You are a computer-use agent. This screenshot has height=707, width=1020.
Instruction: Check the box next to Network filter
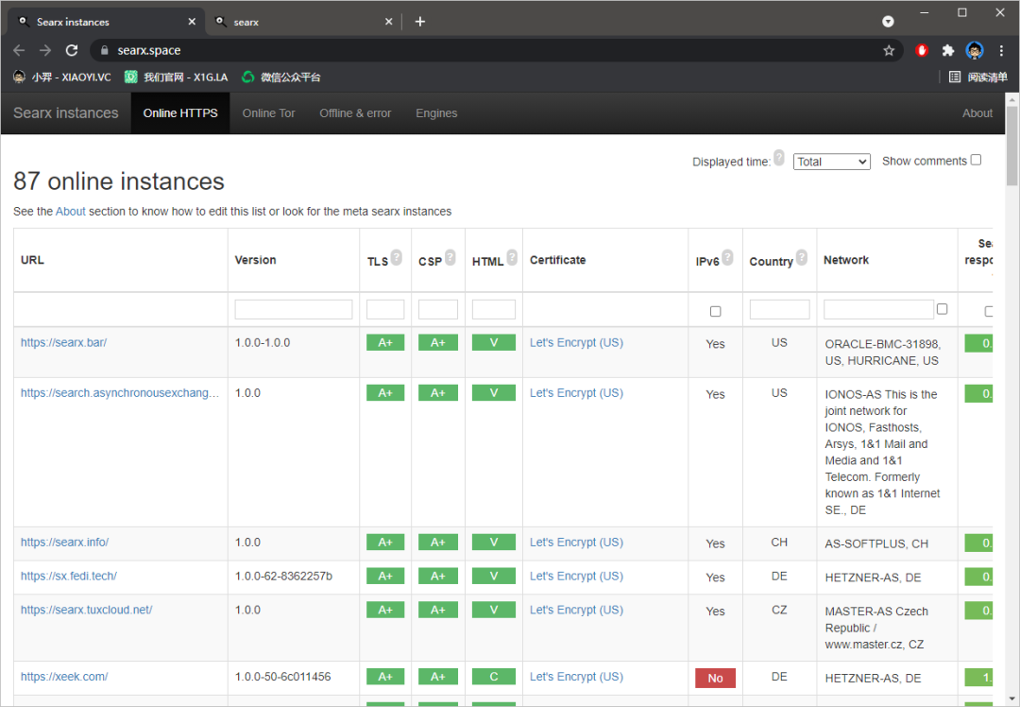[x=942, y=309]
